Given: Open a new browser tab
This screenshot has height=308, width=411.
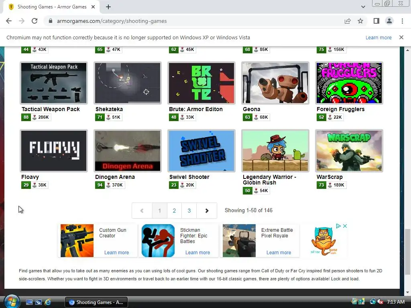Looking at the screenshot, I should (x=108, y=7).
